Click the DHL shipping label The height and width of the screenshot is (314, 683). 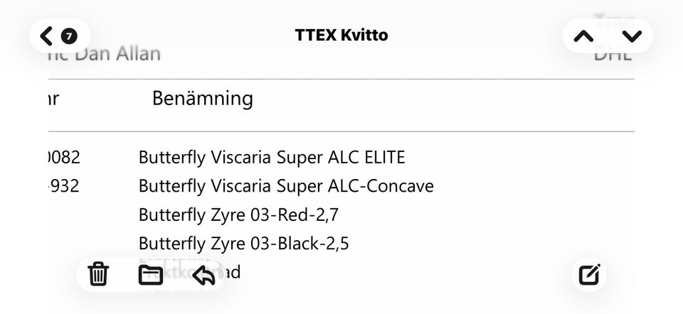pos(613,54)
